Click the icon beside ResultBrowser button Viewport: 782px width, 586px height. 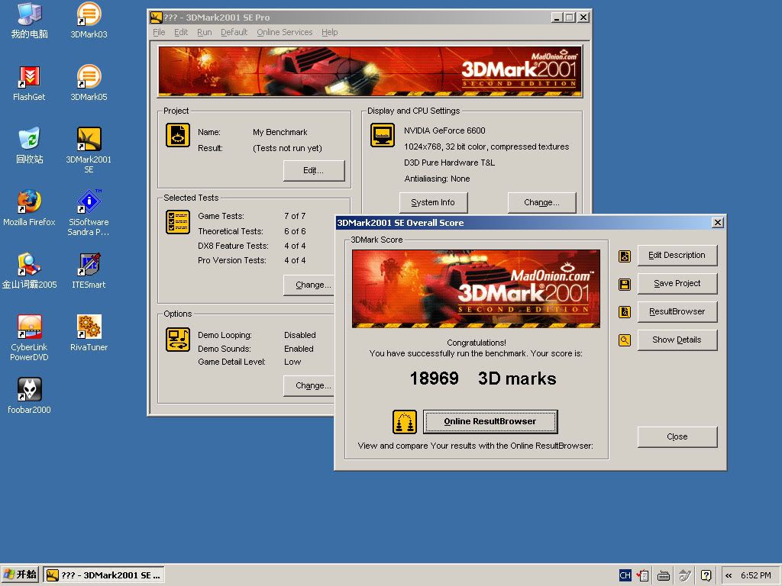coord(625,312)
